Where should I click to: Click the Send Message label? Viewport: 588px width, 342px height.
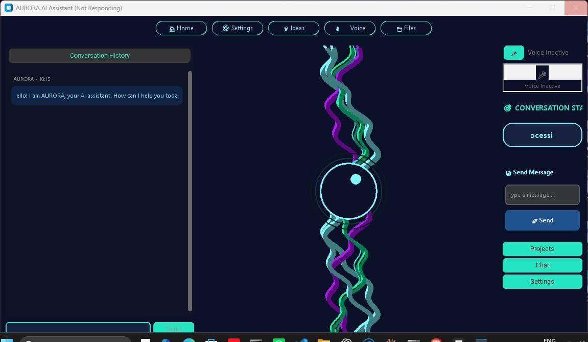tap(533, 172)
